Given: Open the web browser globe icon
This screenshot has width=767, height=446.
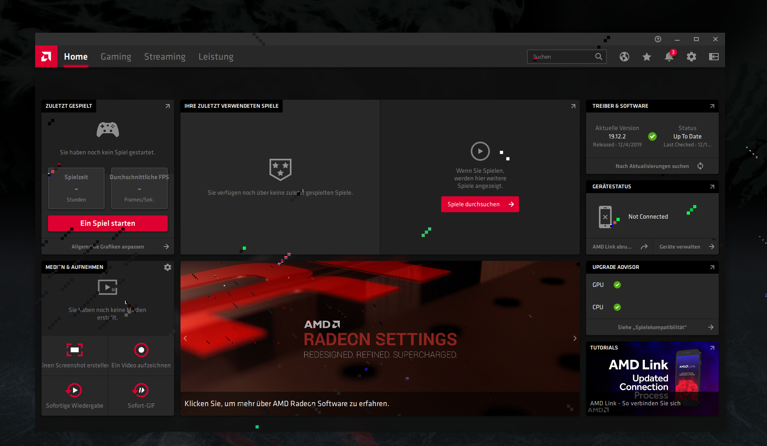Looking at the screenshot, I should click(624, 57).
